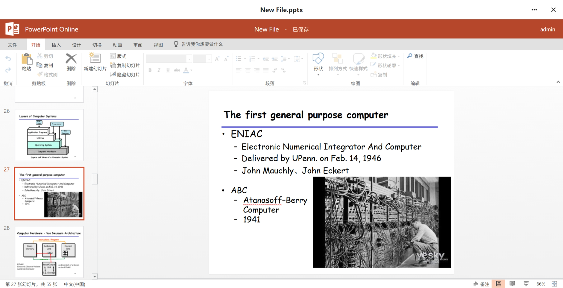The image size is (563, 288).
Task: Open Notes (备注) in the status bar
Action: pos(481,284)
